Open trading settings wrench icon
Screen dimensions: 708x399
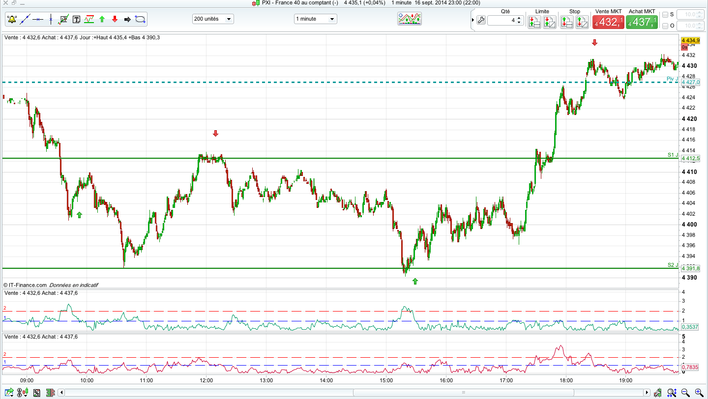[481, 20]
